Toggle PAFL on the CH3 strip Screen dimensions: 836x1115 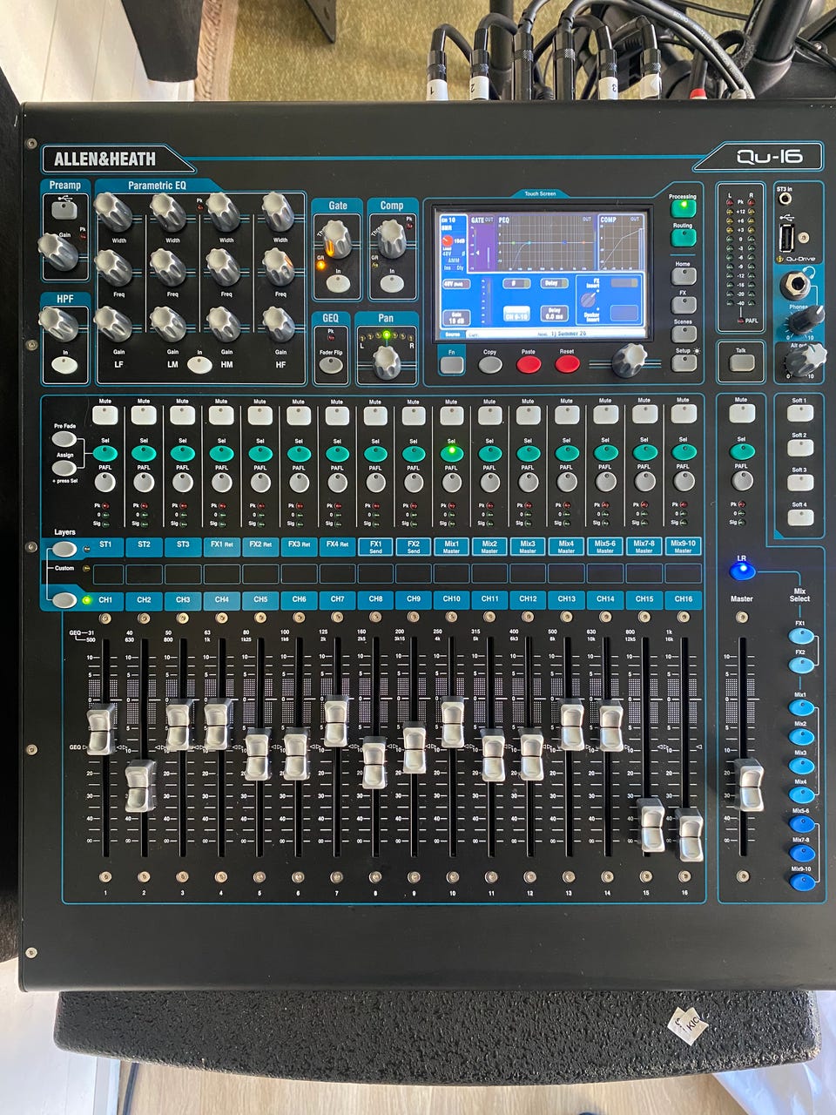tap(182, 481)
